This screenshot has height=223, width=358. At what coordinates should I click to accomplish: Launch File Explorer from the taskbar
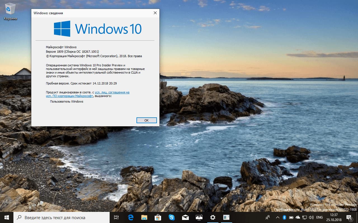(x=144, y=217)
